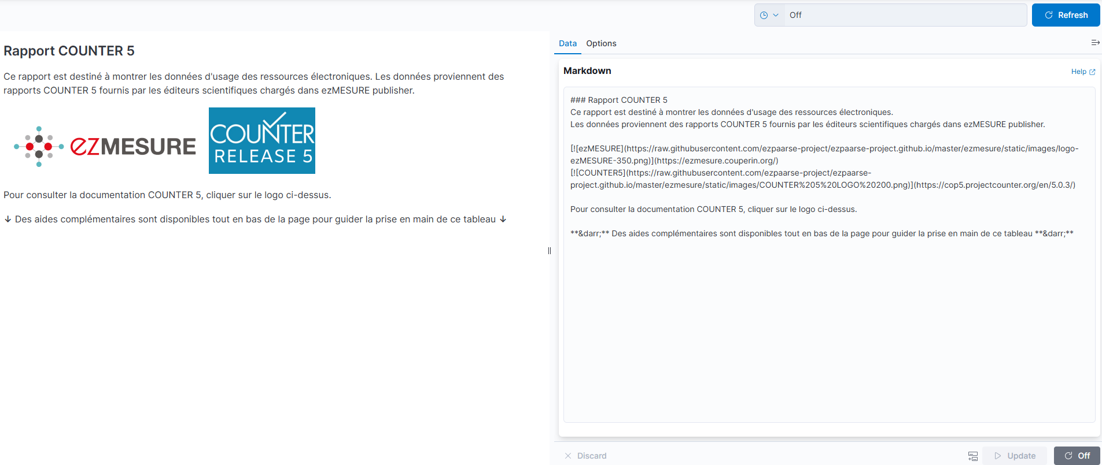Click the Discard button
The width and height of the screenshot is (1102, 465).
[x=585, y=456]
